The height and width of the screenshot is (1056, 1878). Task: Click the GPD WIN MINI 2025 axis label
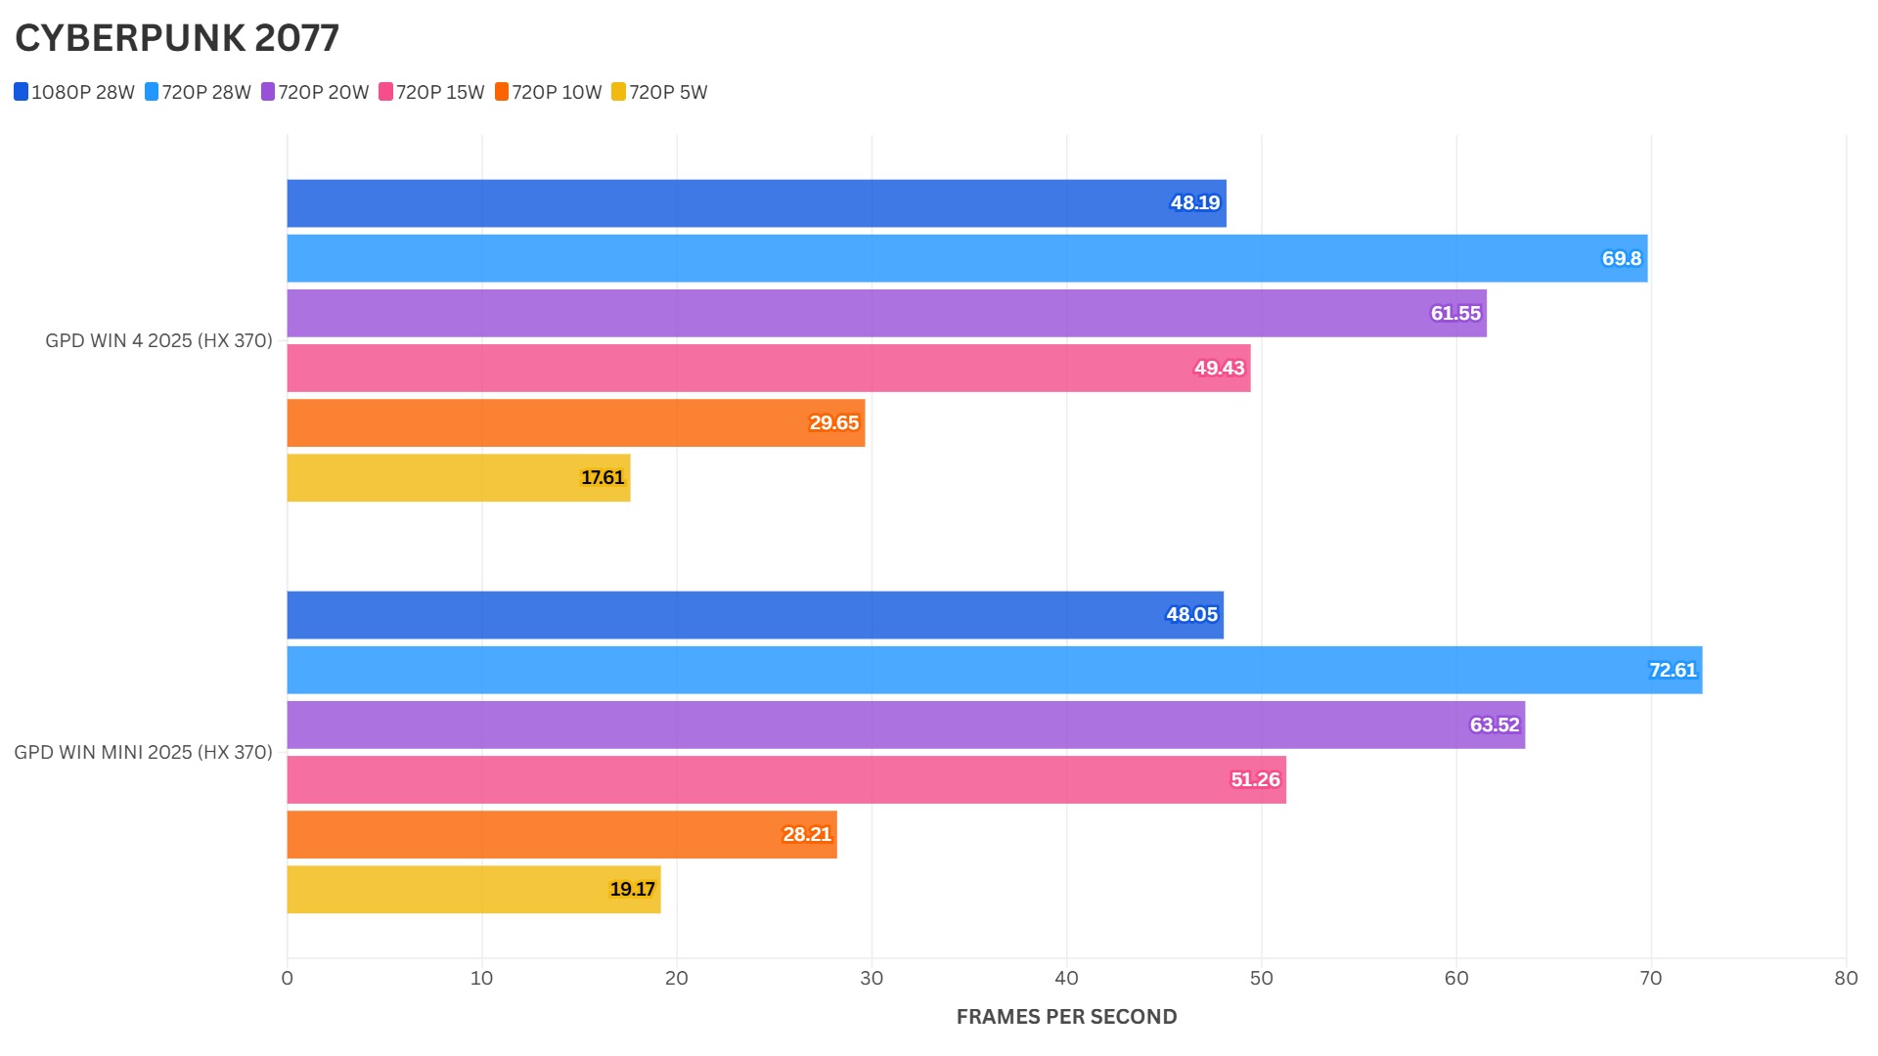143,753
